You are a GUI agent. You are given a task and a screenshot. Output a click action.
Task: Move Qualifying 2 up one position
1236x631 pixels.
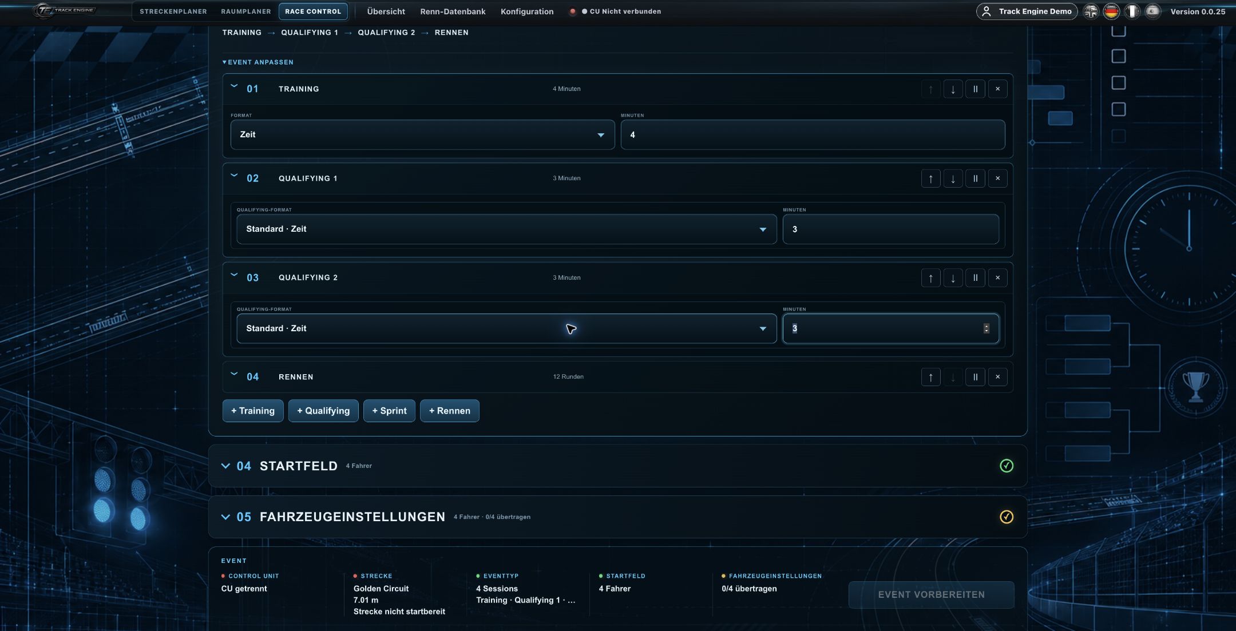click(930, 278)
